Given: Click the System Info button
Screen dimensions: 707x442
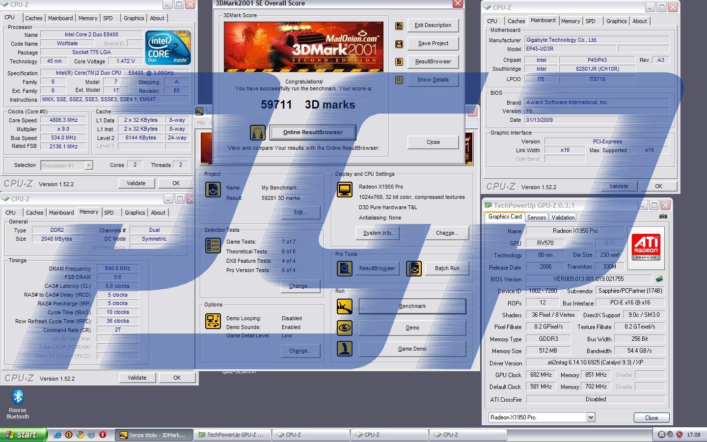Looking at the screenshot, I should [x=377, y=233].
